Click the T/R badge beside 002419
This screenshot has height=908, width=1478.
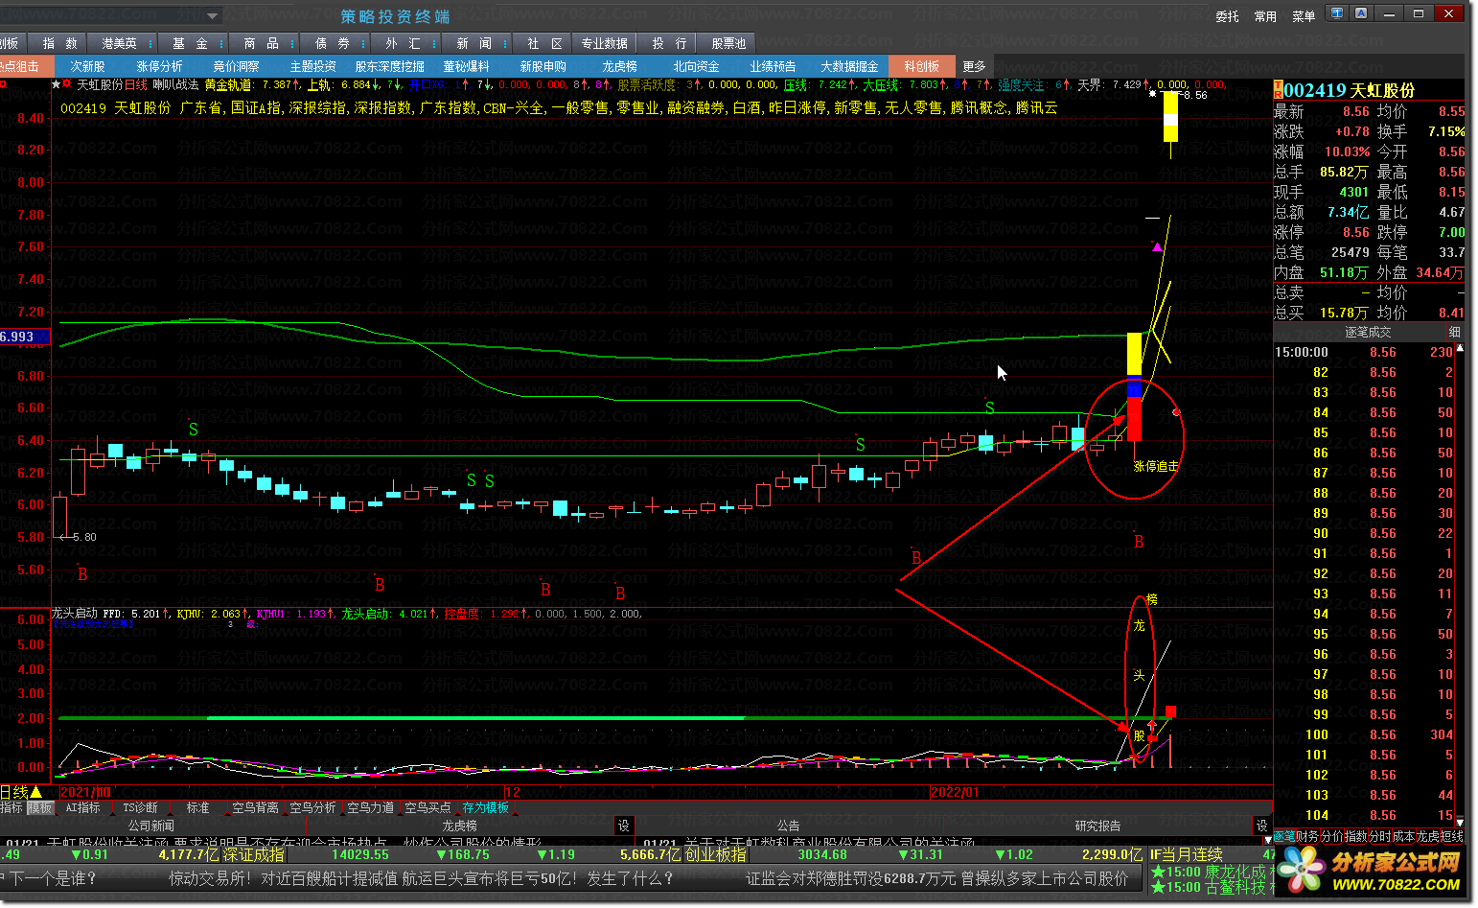point(1278,90)
